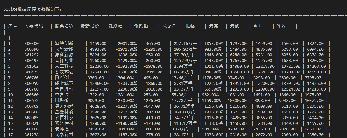Select stock name 安博通
347x138 pixels.
(62, 129)
